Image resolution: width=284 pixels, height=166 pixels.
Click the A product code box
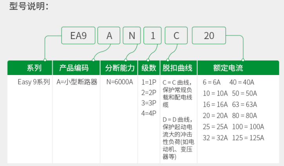click(109, 36)
